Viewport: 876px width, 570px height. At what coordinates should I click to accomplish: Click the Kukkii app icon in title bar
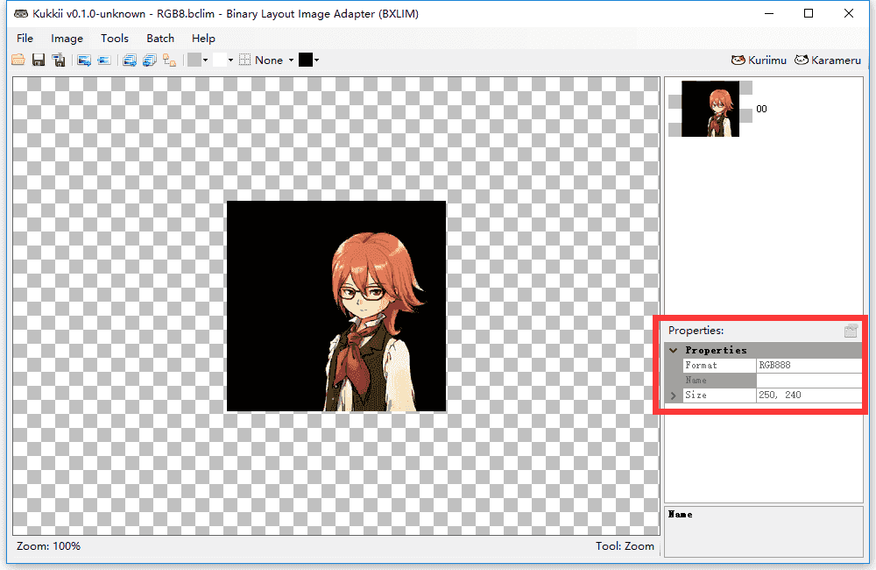click(x=21, y=13)
